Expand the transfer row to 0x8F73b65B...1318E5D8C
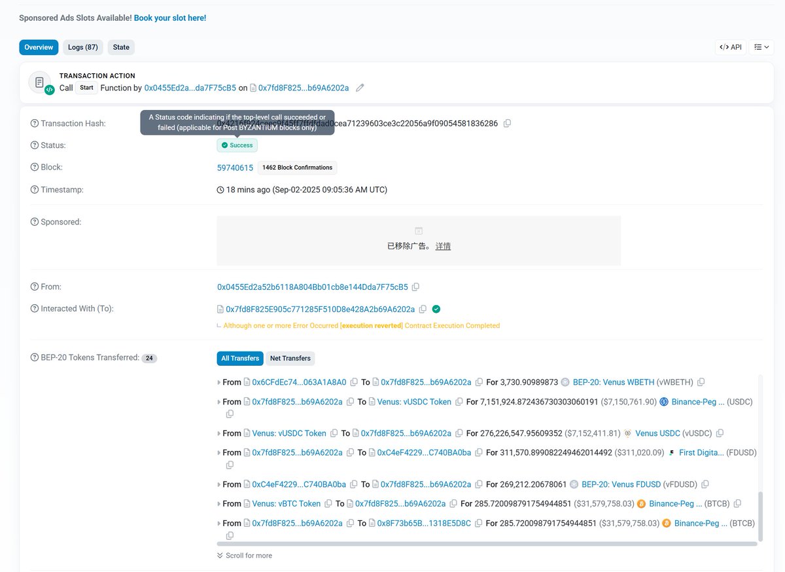Viewport: 785px width, 572px height. (x=219, y=523)
